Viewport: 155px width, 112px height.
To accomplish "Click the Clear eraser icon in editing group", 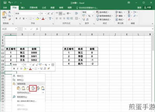I will point(129,19).
